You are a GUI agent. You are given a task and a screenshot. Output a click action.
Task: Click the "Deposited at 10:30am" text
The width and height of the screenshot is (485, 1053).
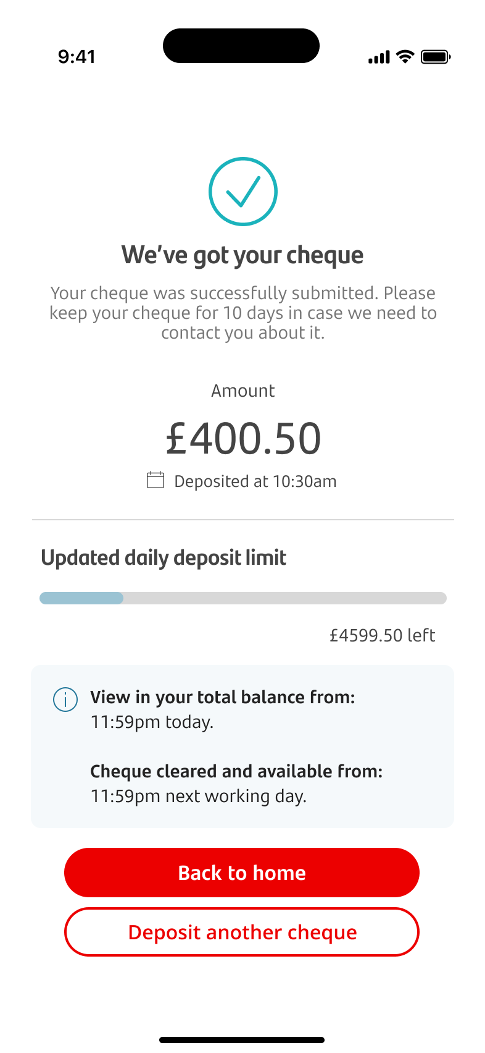coord(255,481)
